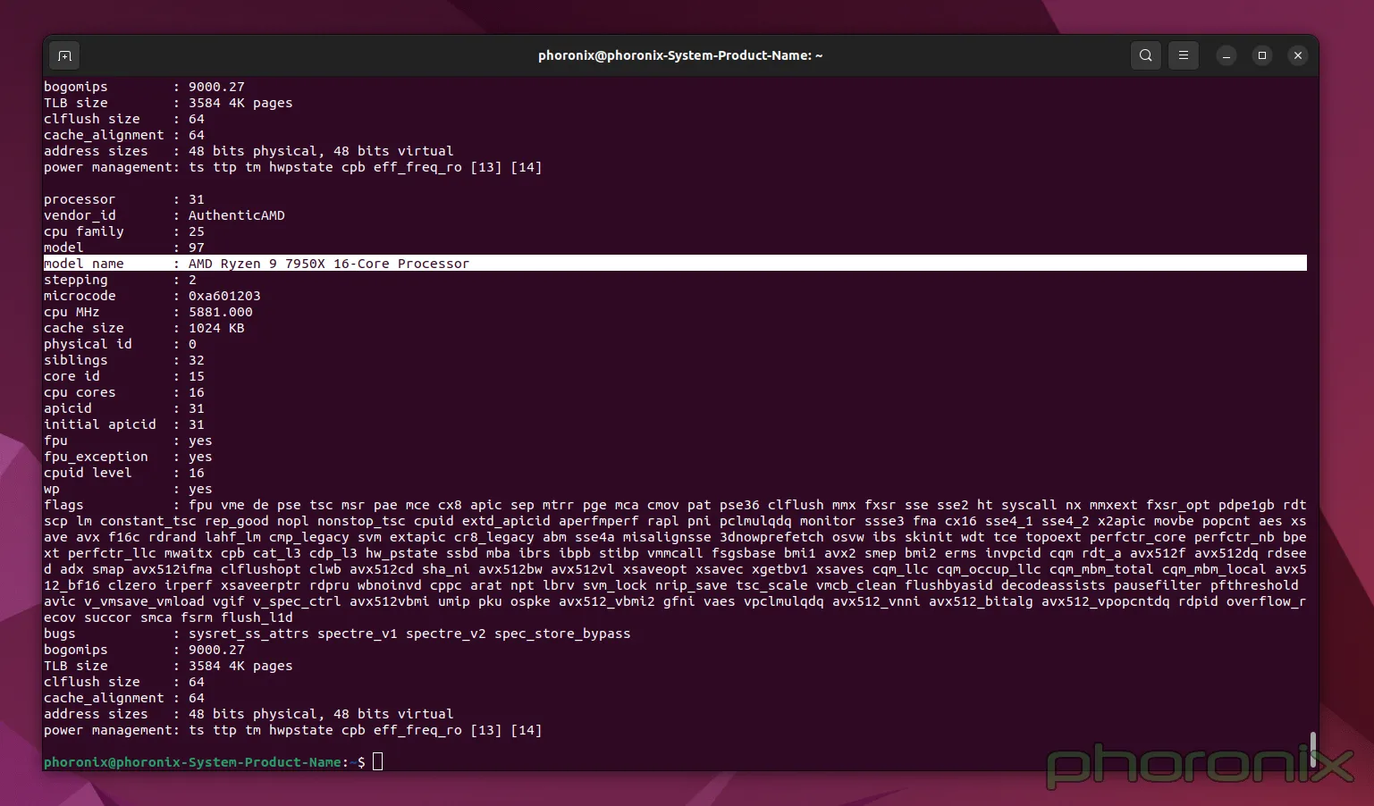This screenshot has width=1374, height=806.
Task: Click the terminal title bar text
Action: click(x=680, y=55)
